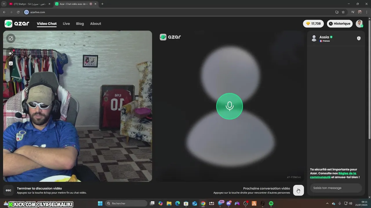
Task: Open the face filter smiley icon
Action: tap(11, 63)
